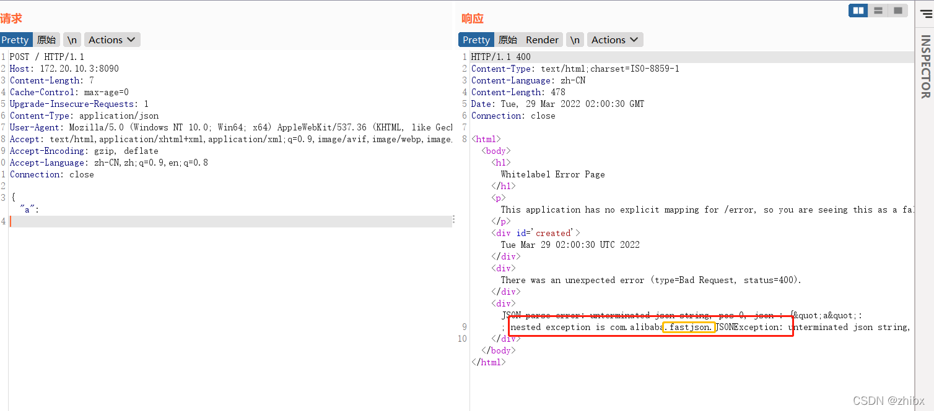Click the vertical INSPECTOR label
Viewport: 934px width, 411px height.
pyautogui.click(x=925, y=67)
